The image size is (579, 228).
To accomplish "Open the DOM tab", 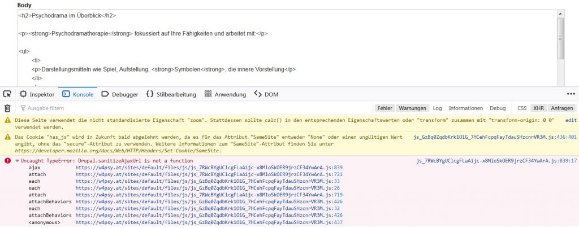I will coord(266,94).
